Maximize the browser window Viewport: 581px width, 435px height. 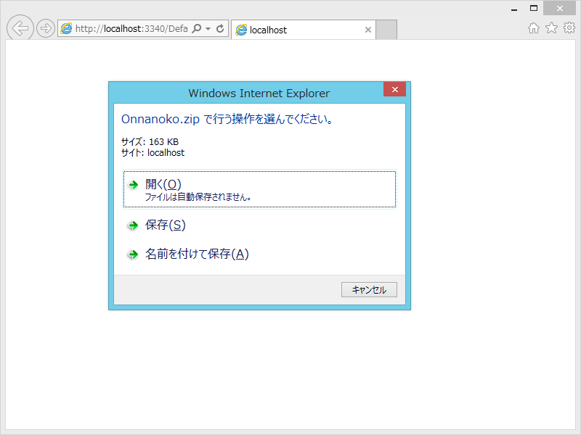pyautogui.click(x=534, y=8)
